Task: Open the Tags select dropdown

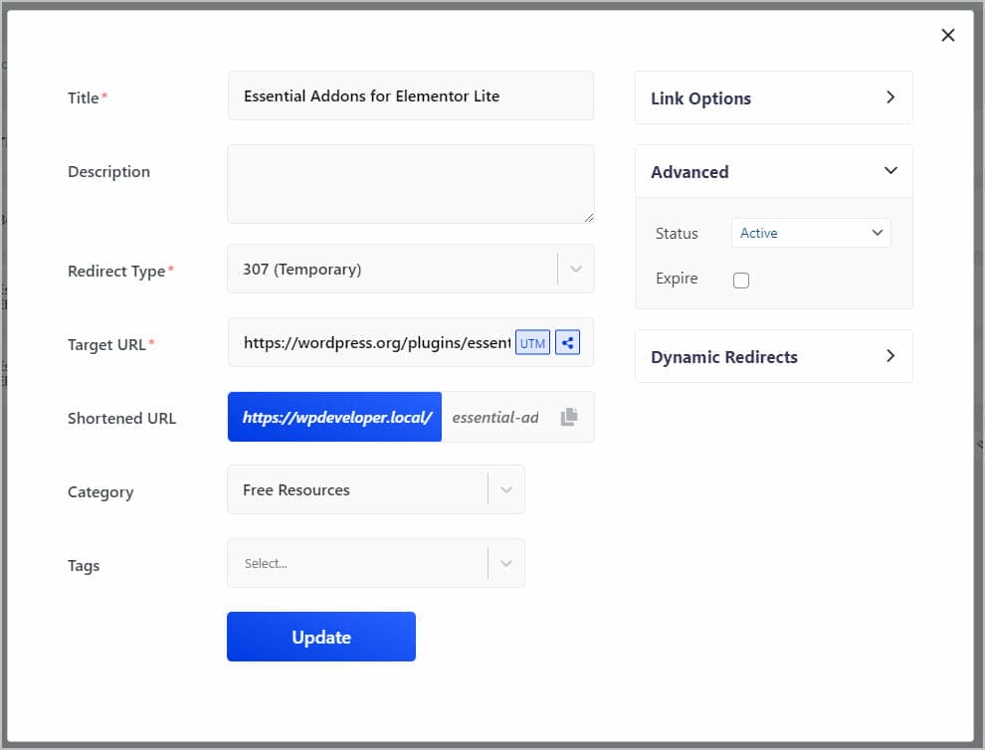Action: coord(376,563)
